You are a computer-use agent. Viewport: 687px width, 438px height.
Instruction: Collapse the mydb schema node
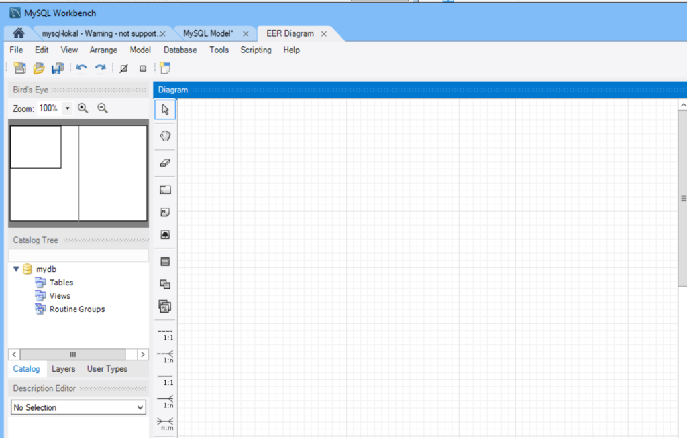tap(16, 269)
